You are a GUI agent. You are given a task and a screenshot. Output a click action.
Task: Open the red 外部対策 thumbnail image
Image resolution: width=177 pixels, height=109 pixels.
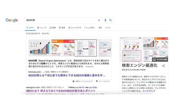(69, 48)
